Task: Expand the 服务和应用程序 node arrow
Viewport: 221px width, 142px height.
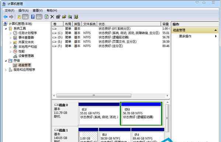Action: click(6, 70)
